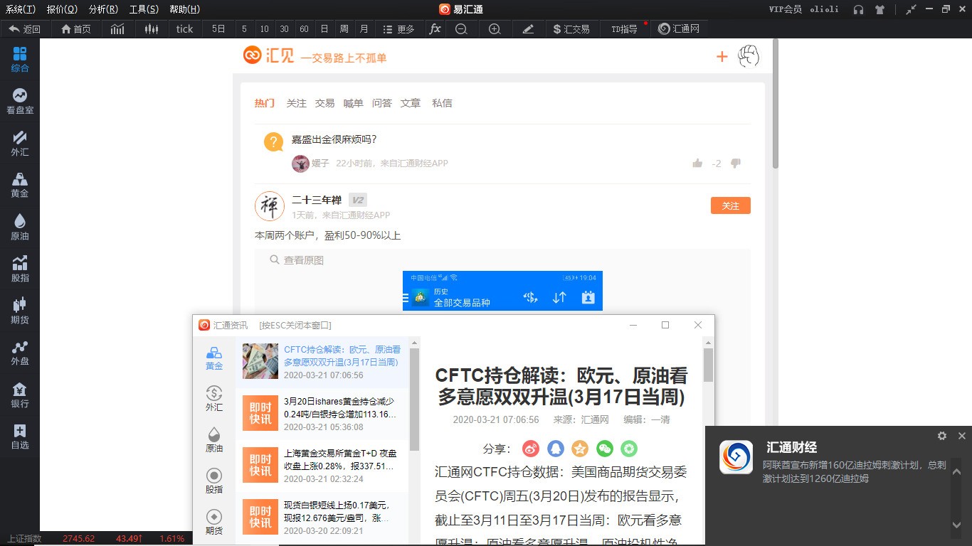Select 外汇 in the main left sidebar
This screenshot has height=546, width=972.
coord(20,144)
